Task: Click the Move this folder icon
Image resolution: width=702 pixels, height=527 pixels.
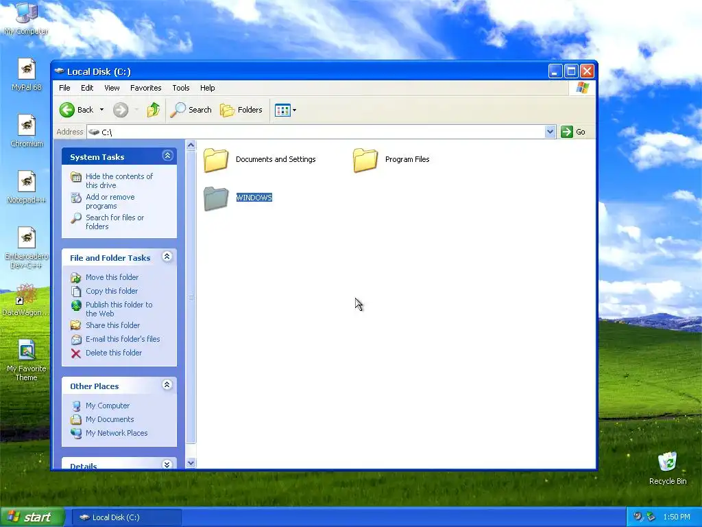Action: click(76, 278)
